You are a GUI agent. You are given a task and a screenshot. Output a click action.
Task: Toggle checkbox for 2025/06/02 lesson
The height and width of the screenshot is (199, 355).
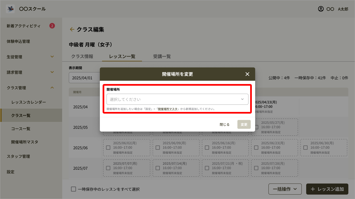point(108,148)
